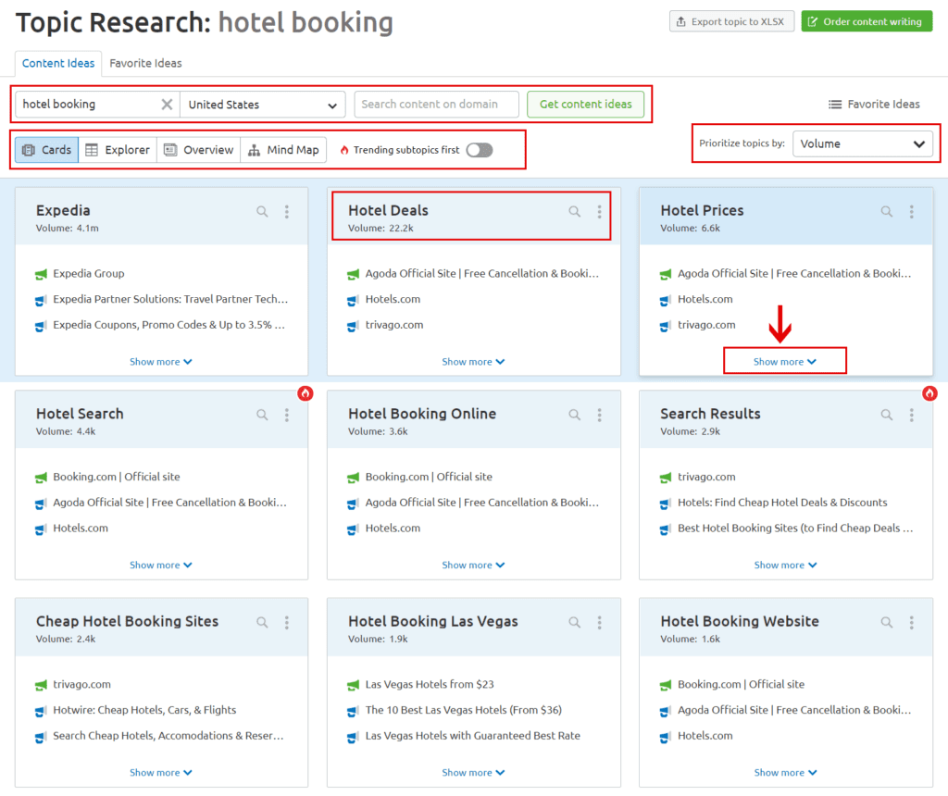Image resolution: width=948 pixels, height=796 pixels.
Task: Click trending flame badge on Search Results card
Action: (929, 393)
